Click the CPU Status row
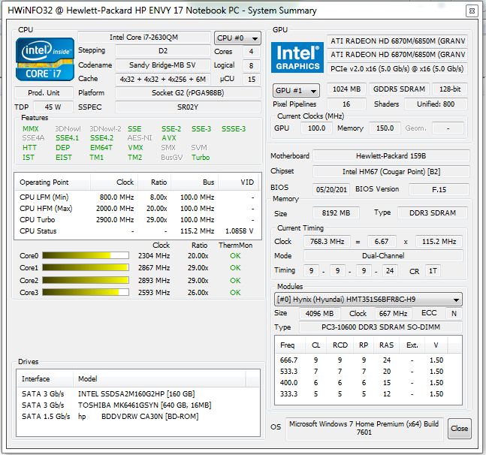This screenshot has height=455, width=486. point(138,231)
